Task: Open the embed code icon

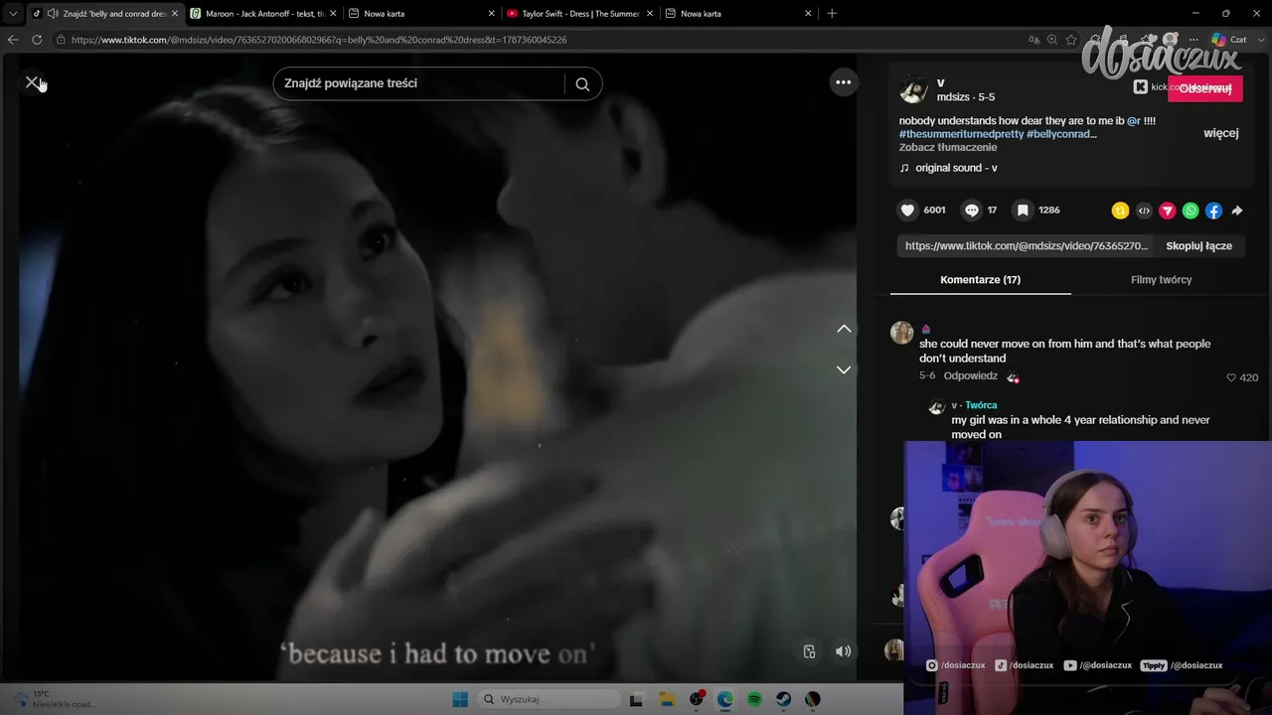Action: 1144,211
